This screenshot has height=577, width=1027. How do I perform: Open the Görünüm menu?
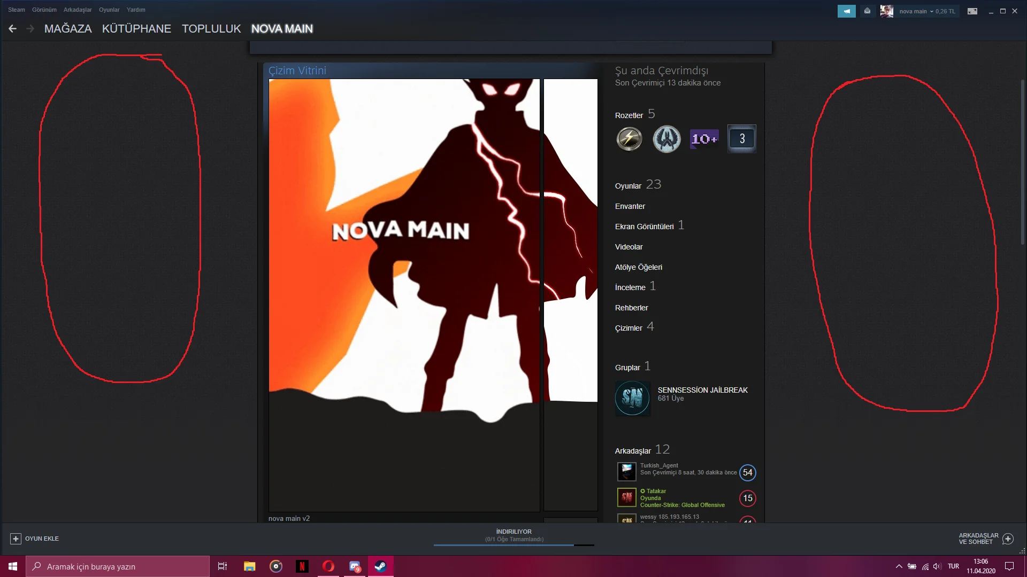[x=44, y=10]
